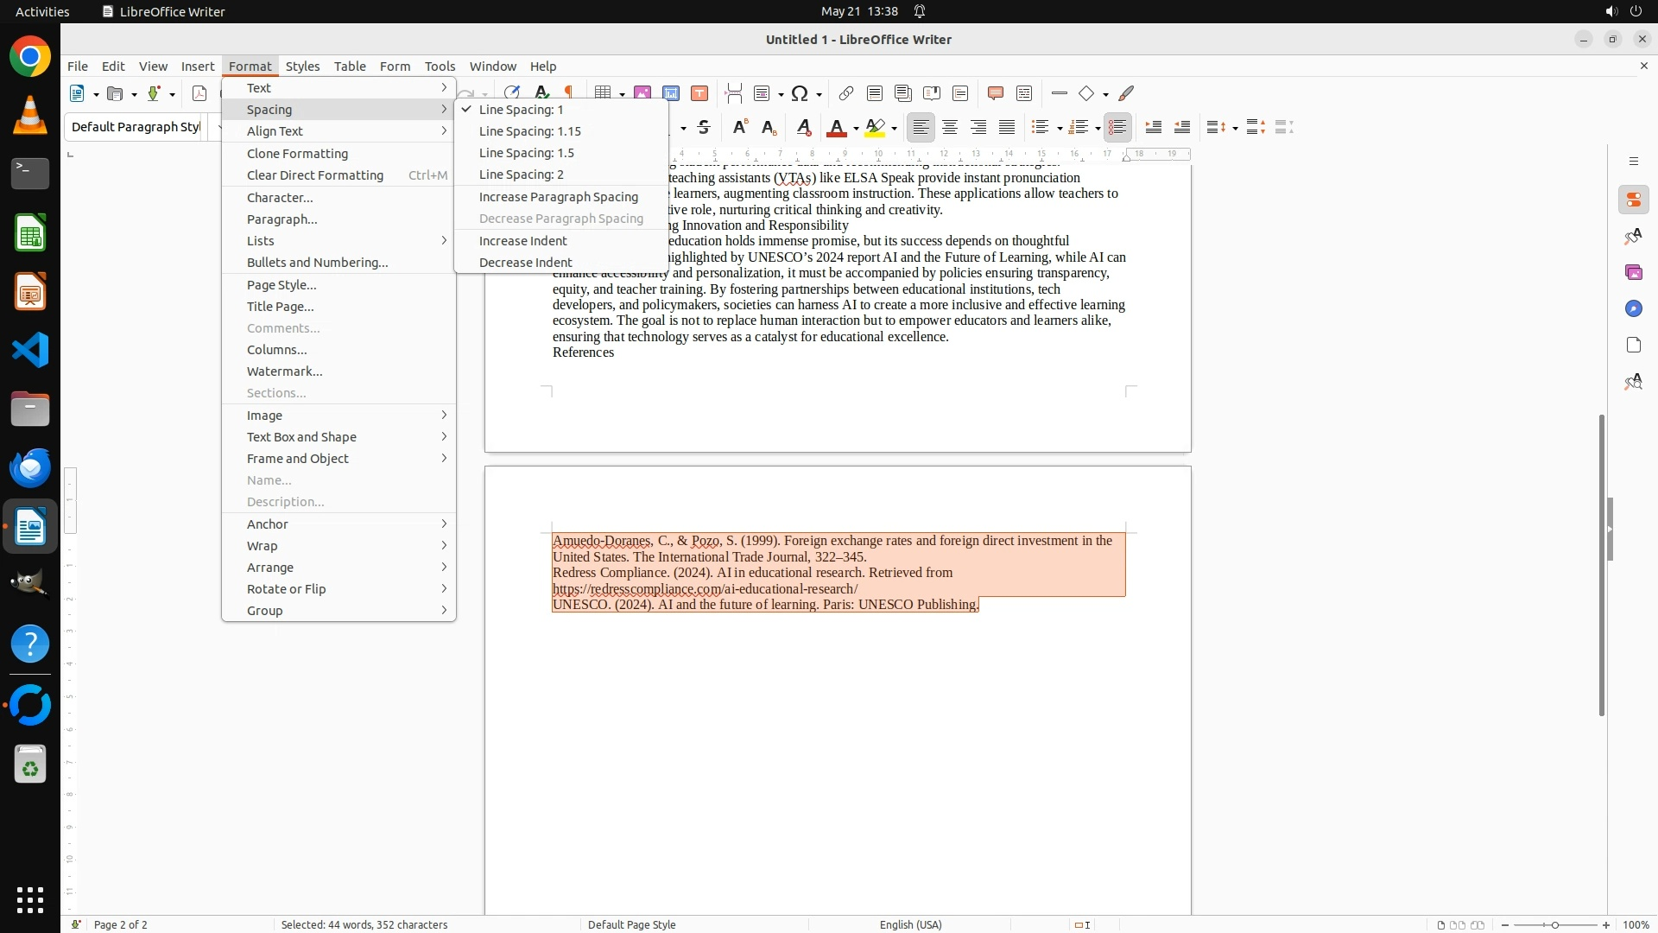Click the Superscript icon

[x=739, y=128]
